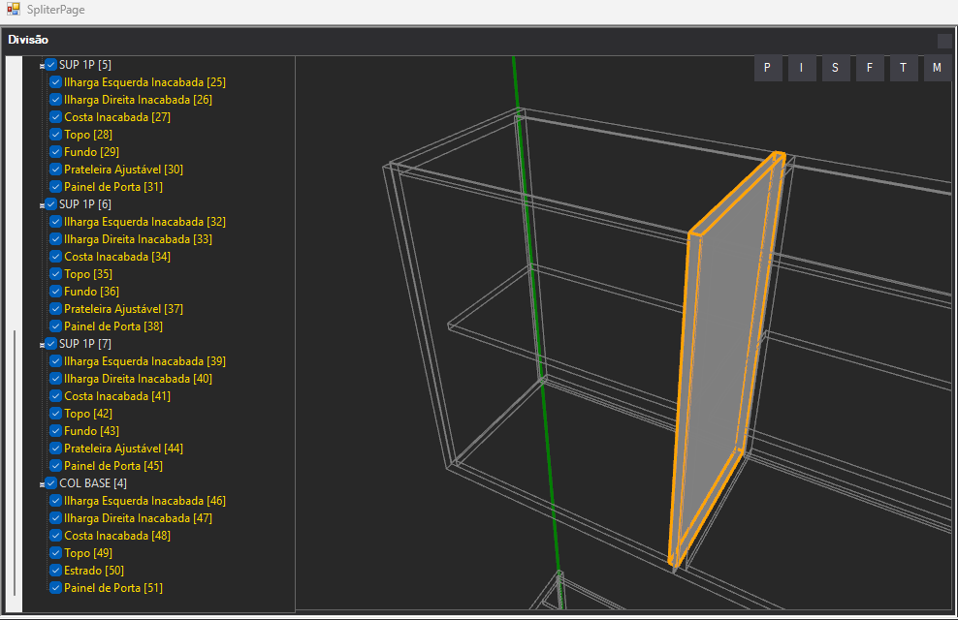Click the P view button
This screenshot has height=620, width=958.
point(767,68)
